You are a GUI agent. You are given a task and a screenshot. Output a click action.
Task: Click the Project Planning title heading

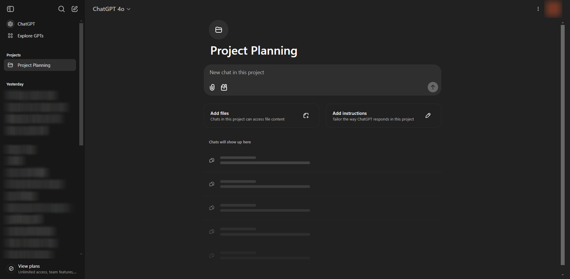tap(254, 51)
